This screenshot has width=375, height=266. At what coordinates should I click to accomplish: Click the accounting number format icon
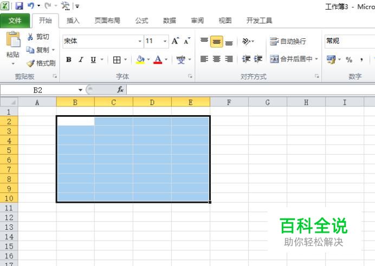click(x=332, y=59)
